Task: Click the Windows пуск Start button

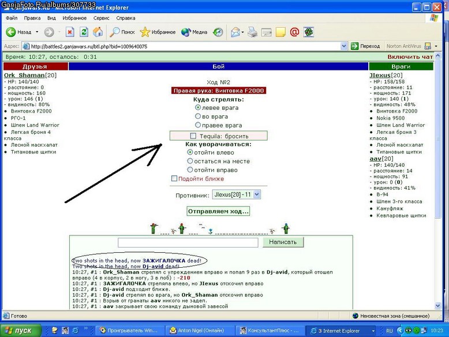Action: coord(21,331)
